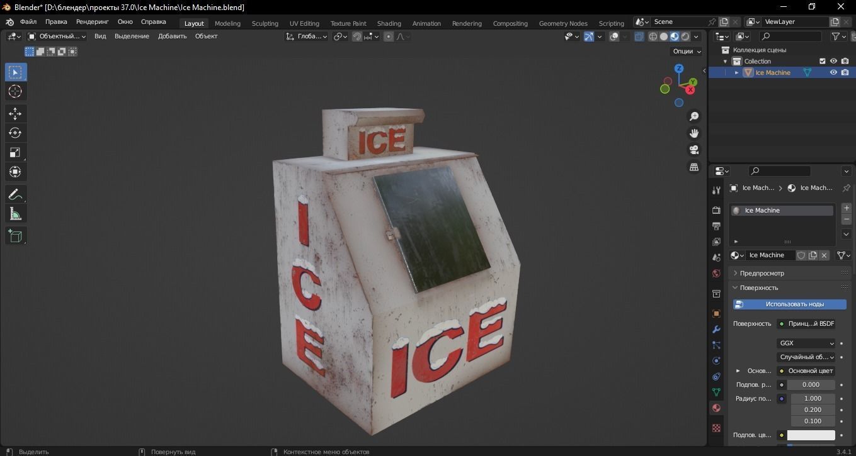Click the viewport zoom magnifier icon
Screen dimensions: 856x456
pyautogui.click(x=694, y=116)
